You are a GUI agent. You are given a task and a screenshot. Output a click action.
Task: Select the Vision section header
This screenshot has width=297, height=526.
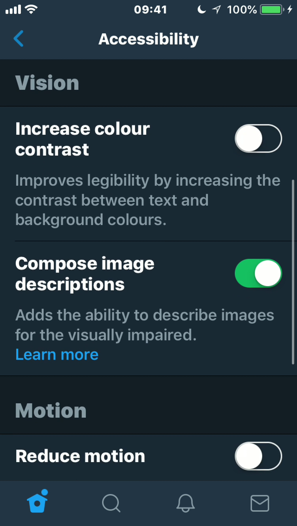pyautogui.click(x=47, y=83)
